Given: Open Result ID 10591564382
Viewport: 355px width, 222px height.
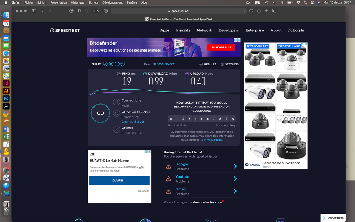Looking at the screenshot, I should click(x=166, y=64).
